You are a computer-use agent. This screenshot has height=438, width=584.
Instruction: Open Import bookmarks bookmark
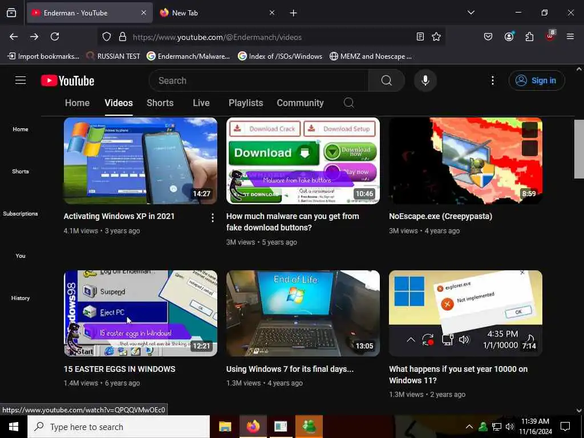coord(43,56)
